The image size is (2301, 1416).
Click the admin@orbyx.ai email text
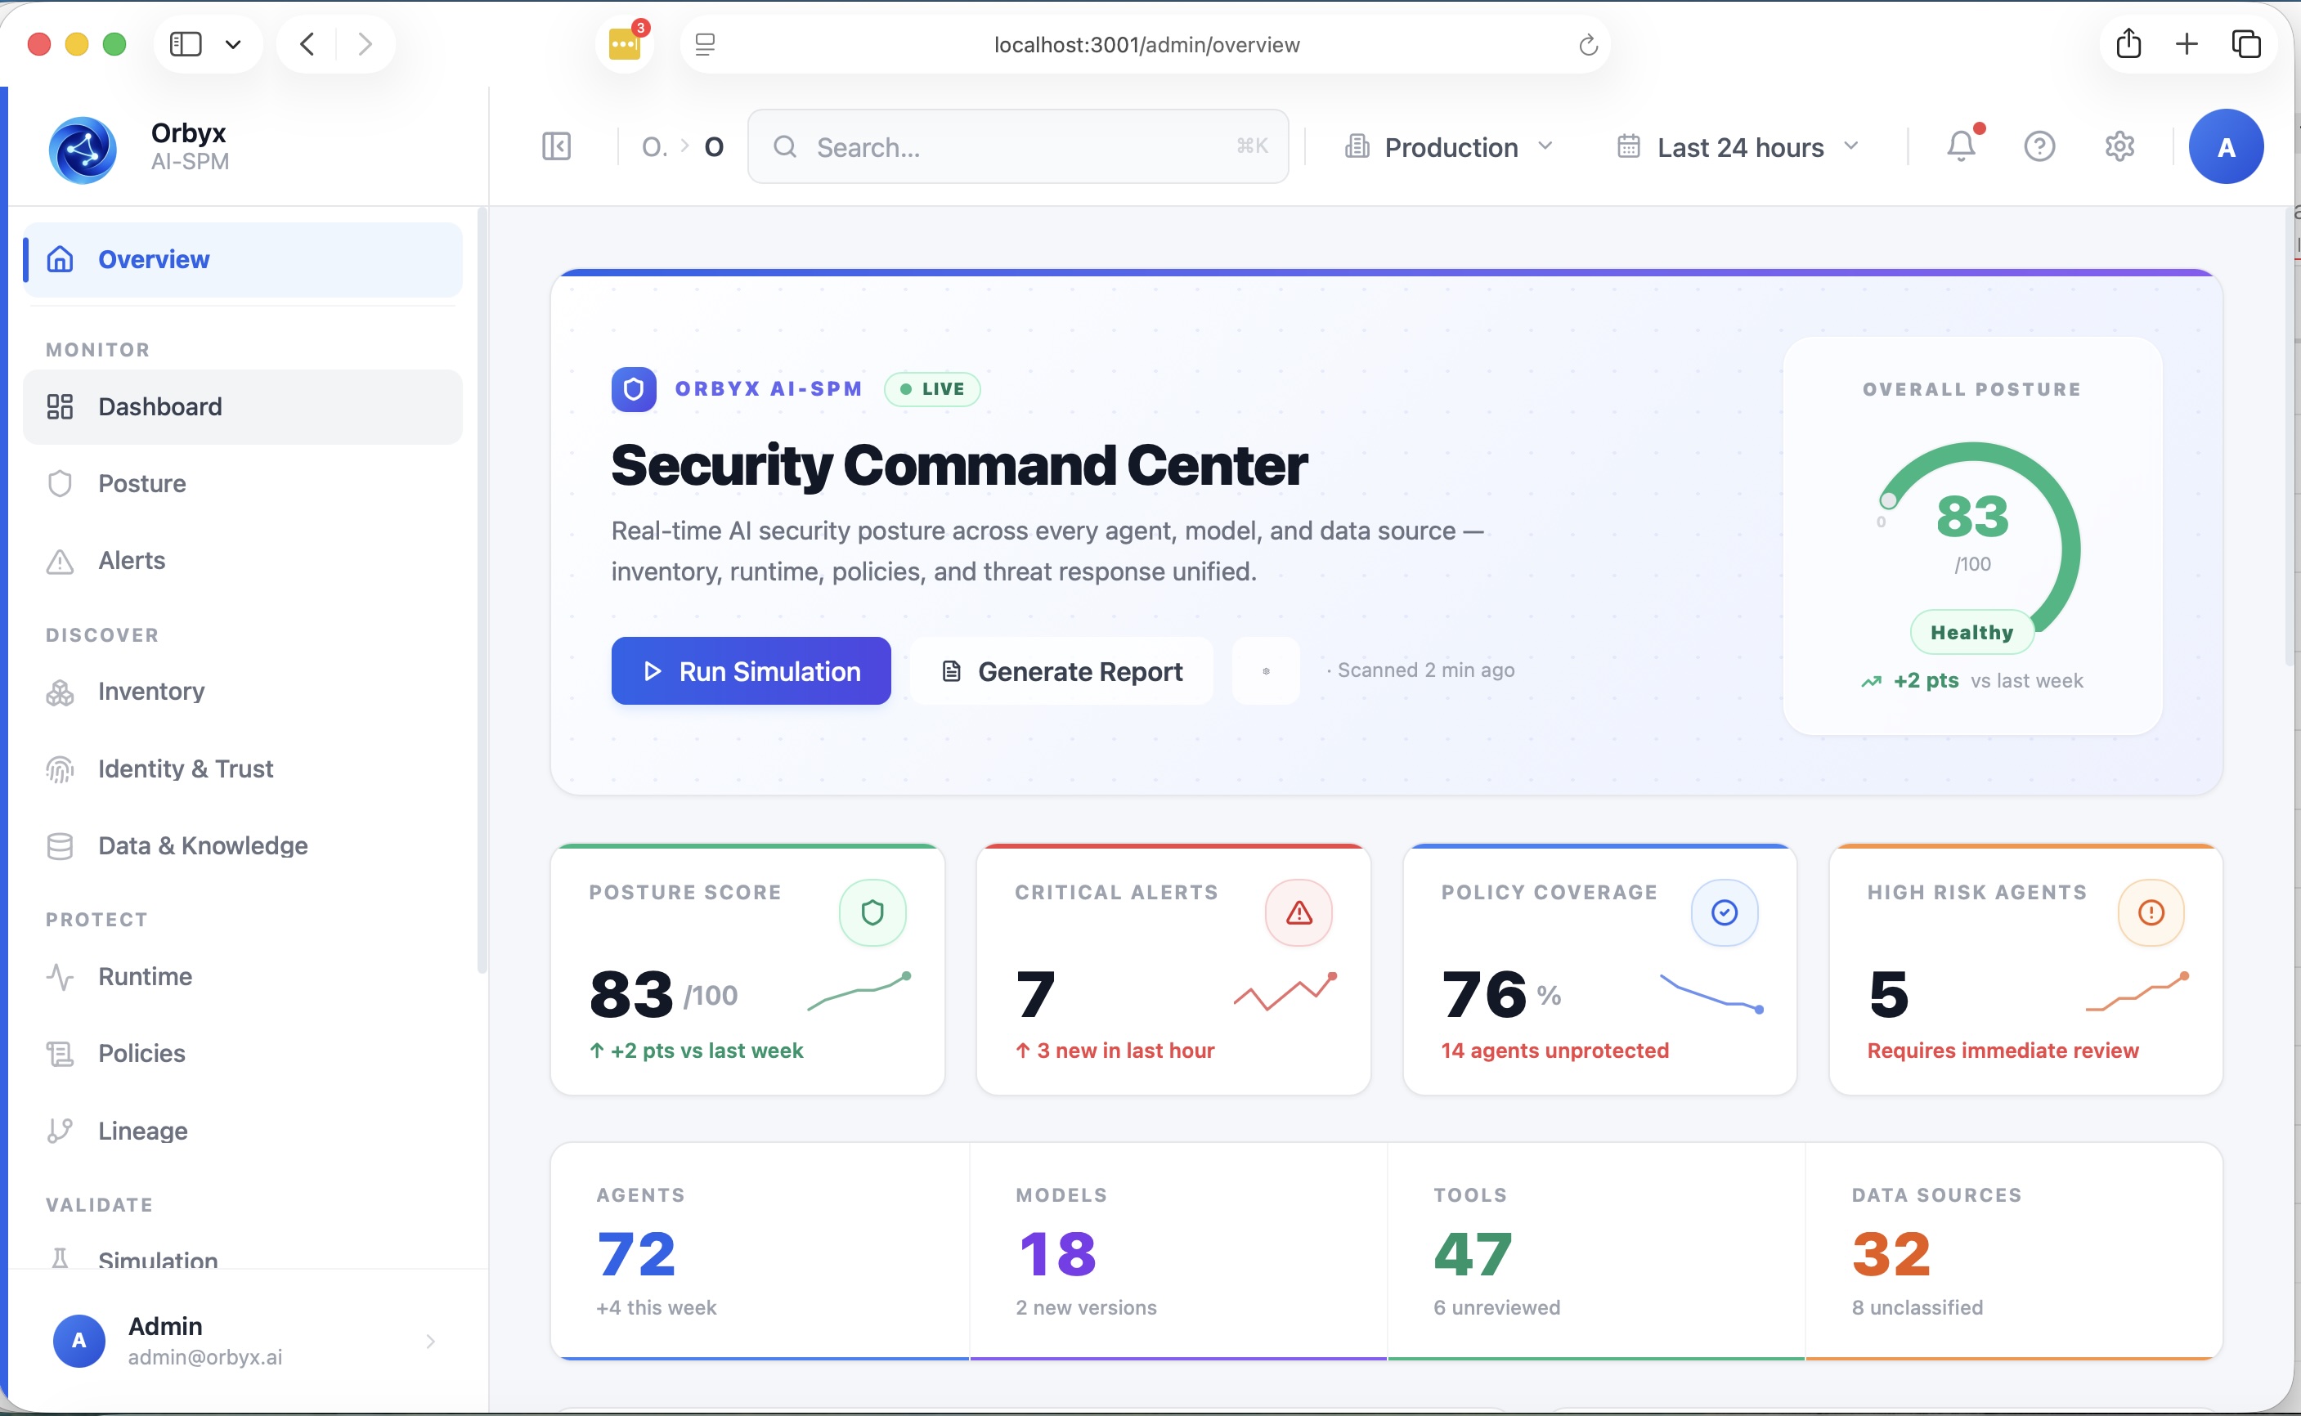coord(205,1357)
